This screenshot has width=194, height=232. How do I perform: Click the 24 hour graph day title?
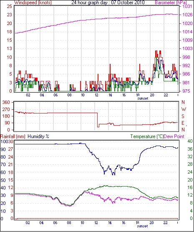[108, 3]
